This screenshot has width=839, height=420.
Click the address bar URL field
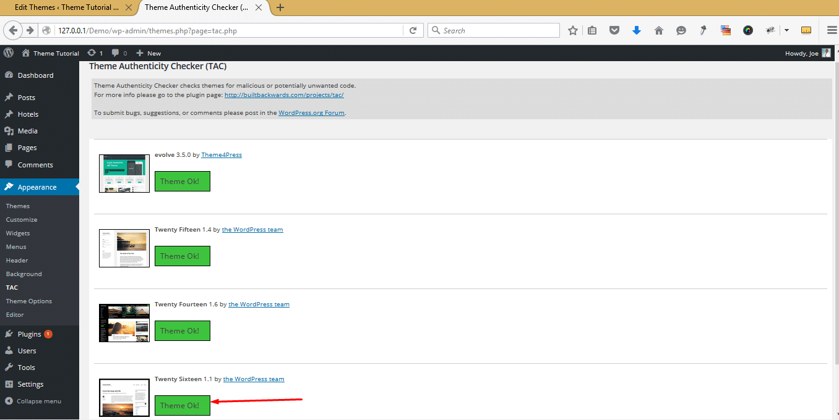pos(230,30)
